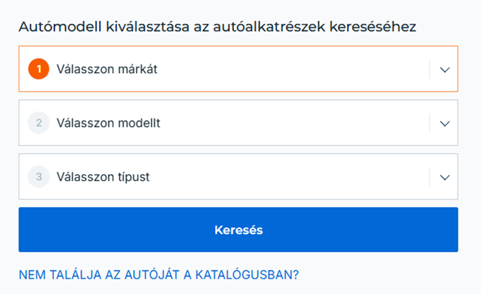Click the vertical divider in the model field
Screen dimensions: 485x294
click(429, 123)
